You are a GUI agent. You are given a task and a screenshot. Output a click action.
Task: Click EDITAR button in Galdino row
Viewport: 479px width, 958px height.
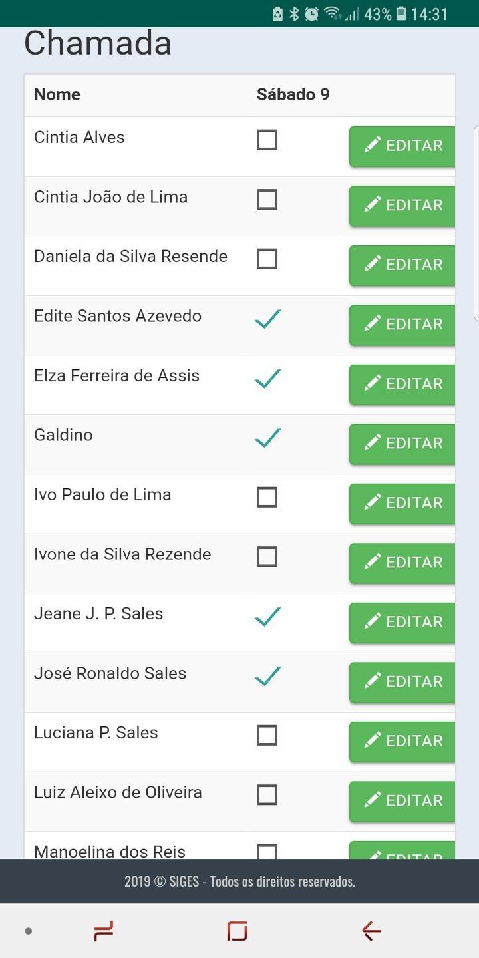[402, 444]
